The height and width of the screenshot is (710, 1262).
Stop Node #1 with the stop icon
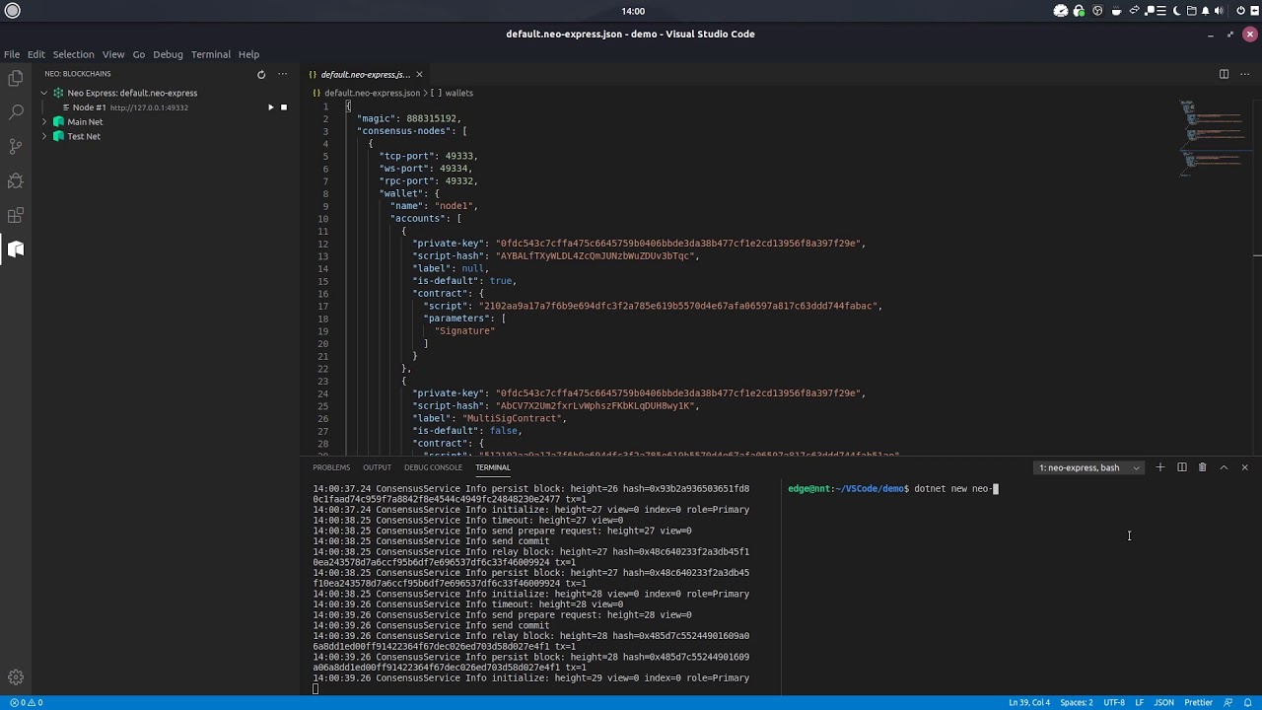(x=284, y=107)
